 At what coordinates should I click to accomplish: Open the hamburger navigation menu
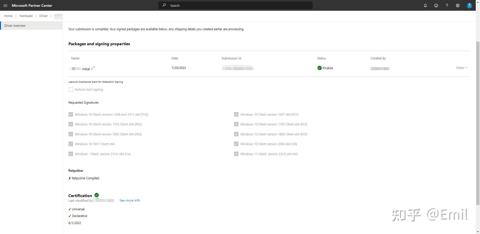tap(5, 5)
